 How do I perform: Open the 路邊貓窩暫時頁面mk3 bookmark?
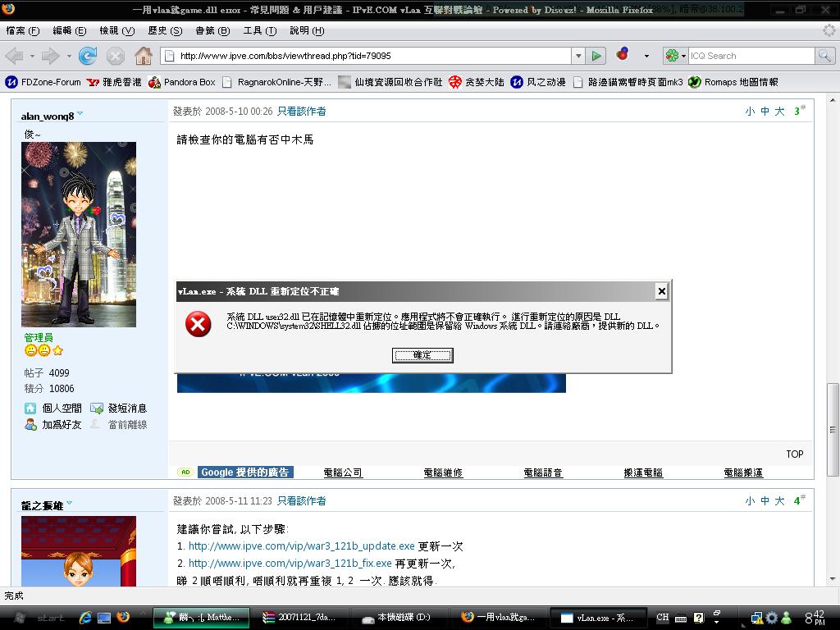628,82
